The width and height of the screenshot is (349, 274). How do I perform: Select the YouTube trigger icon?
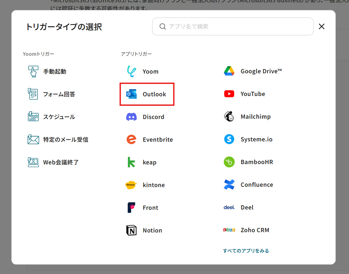[229, 94]
